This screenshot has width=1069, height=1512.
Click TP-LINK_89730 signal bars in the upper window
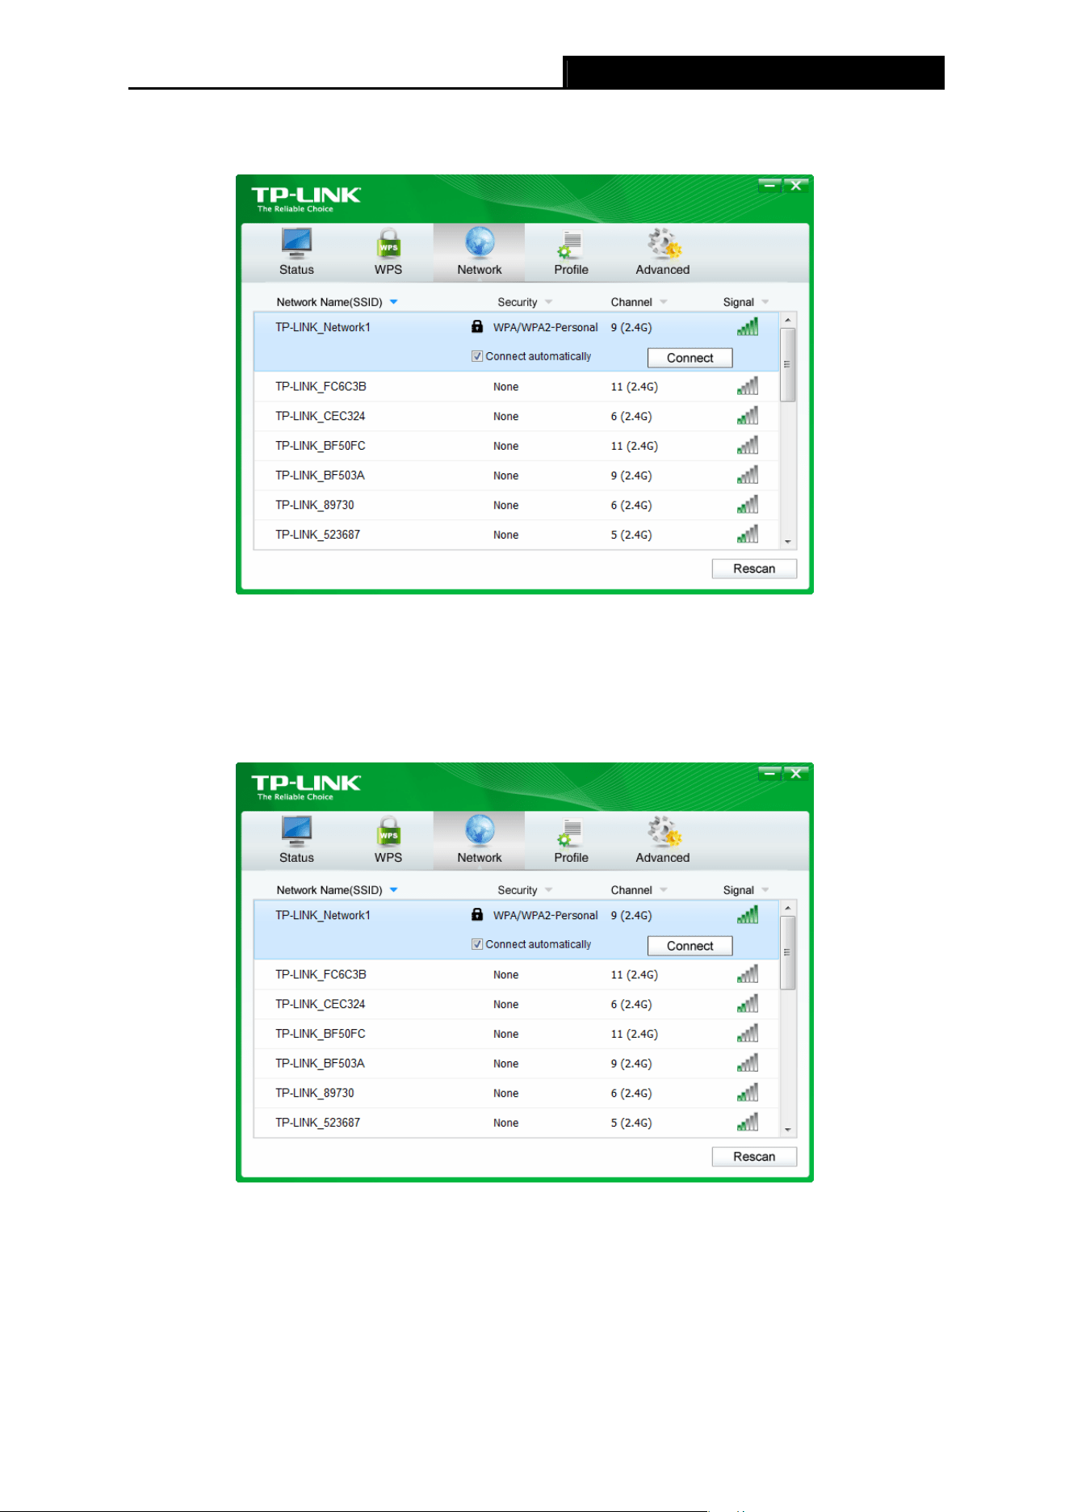[x=748, y=505]
